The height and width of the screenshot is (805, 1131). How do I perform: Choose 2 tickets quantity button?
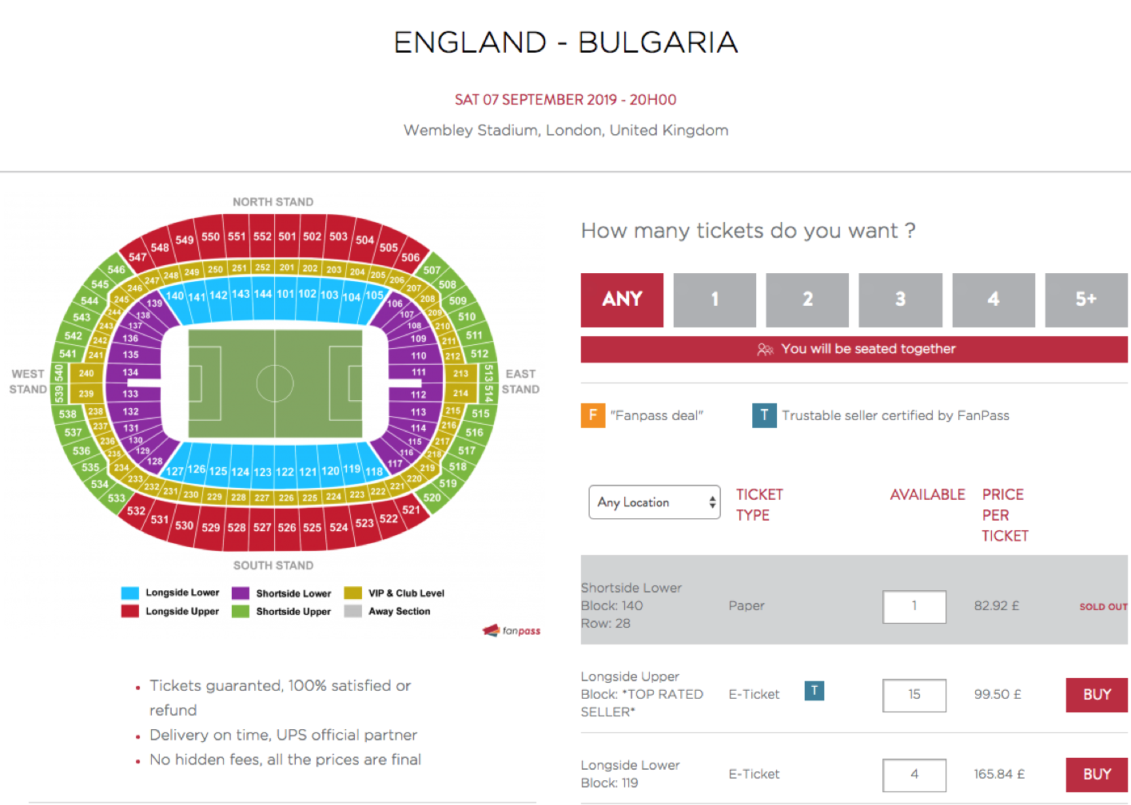point(807,299)
